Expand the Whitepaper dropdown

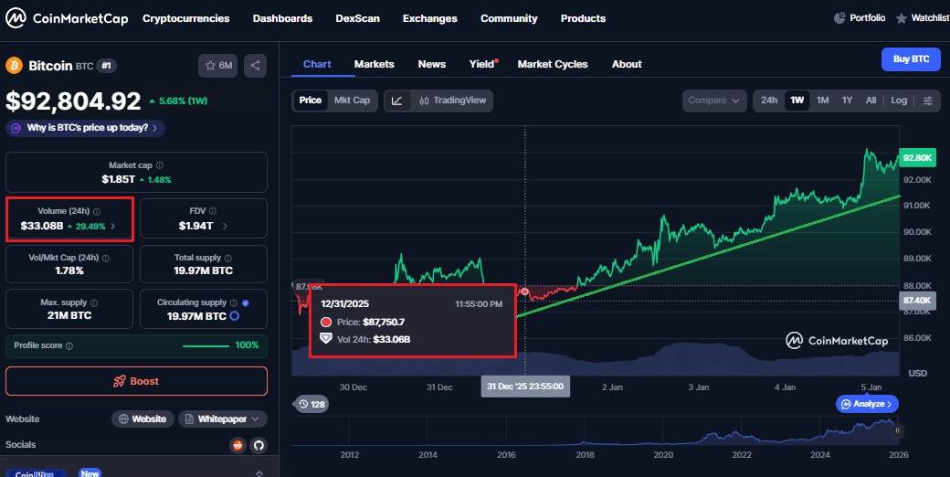223,419
